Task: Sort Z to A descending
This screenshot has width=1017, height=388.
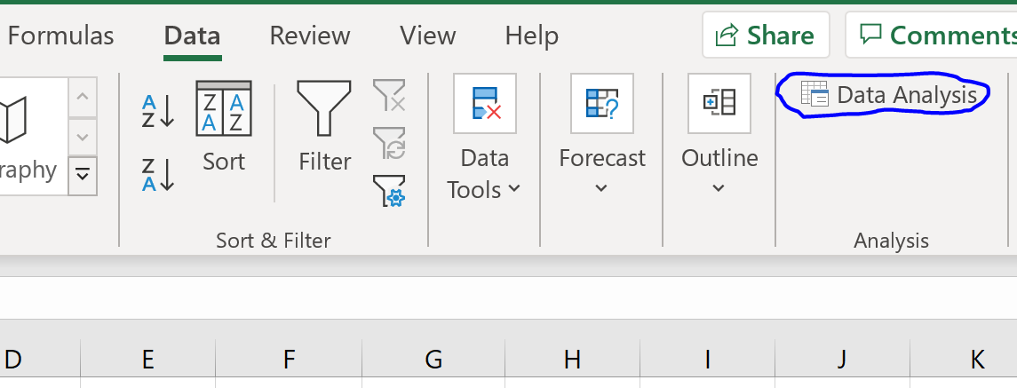Action: 158,173
